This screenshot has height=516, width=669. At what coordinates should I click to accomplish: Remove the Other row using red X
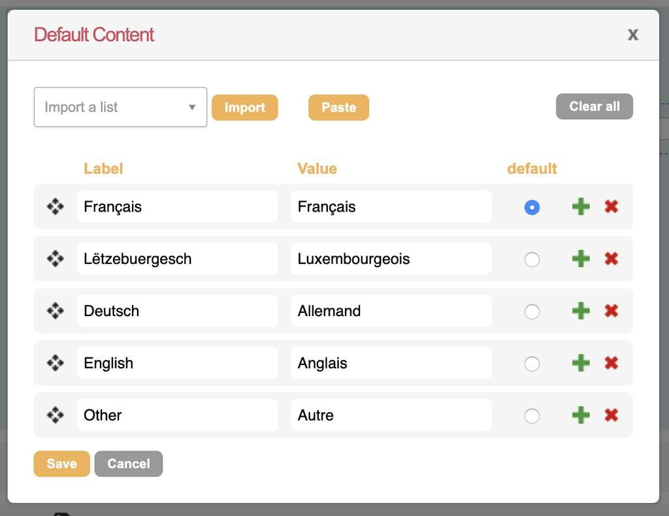(612, 415)
